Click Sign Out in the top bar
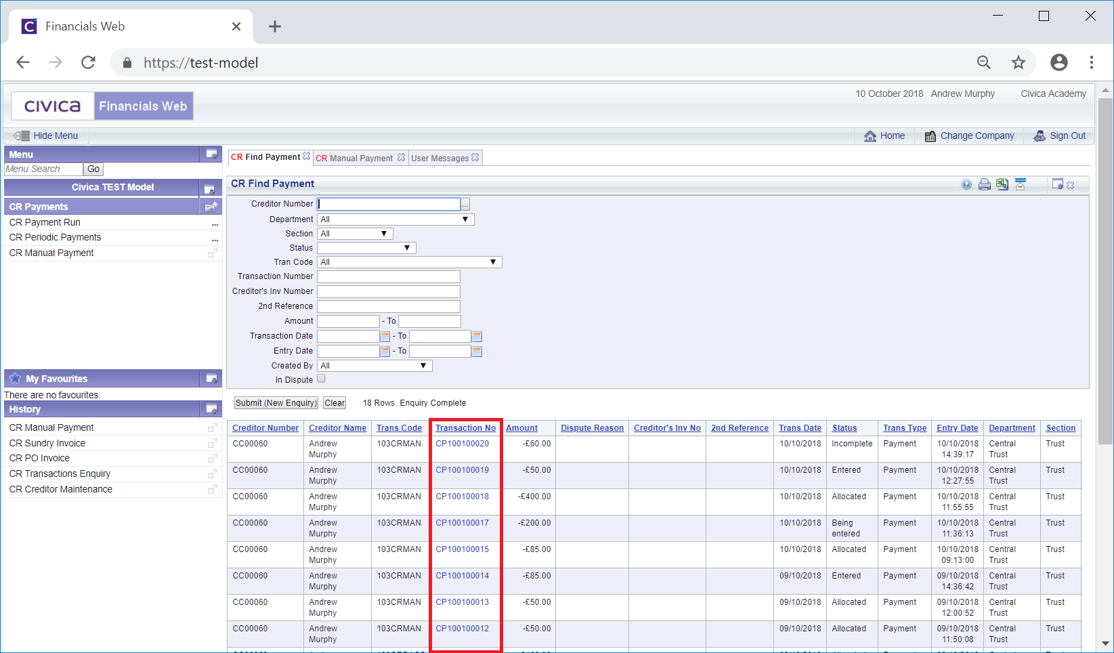Screen dimensions: 1114x653 click(1060, 135)
